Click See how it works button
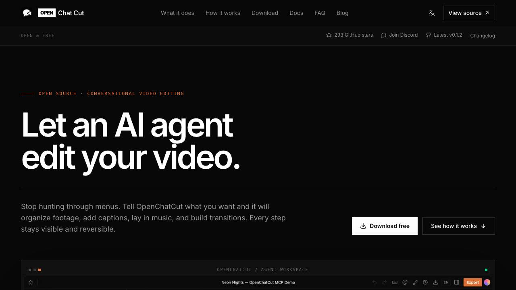This screenshot has height=290, width=516. coord(459,226)
